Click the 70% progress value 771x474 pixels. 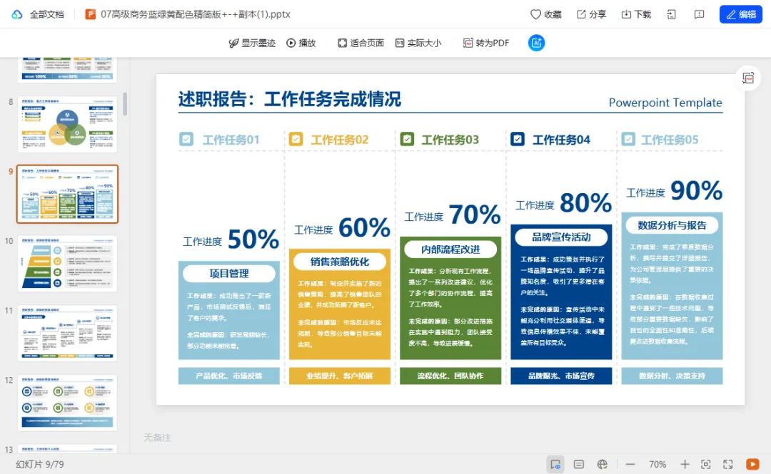475,215
